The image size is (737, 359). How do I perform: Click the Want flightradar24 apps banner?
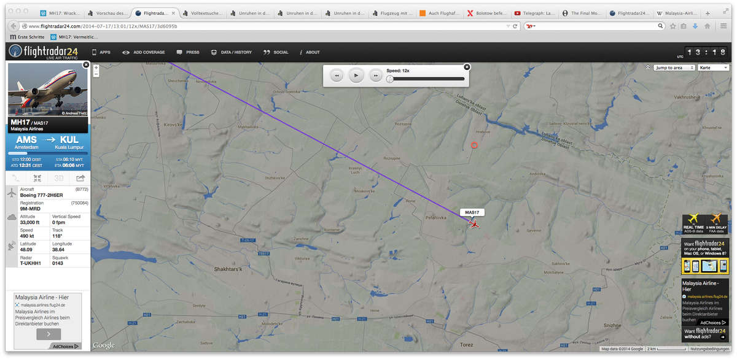point(705,257)
